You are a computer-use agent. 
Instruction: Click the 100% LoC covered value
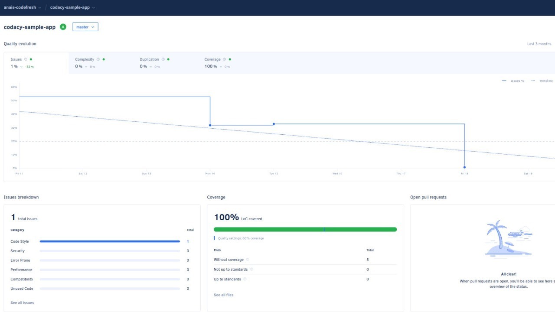(x=238, y=218)
